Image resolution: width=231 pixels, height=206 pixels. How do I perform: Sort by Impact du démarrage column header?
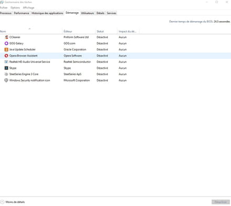pyautogui.click(x=128, y=32)
